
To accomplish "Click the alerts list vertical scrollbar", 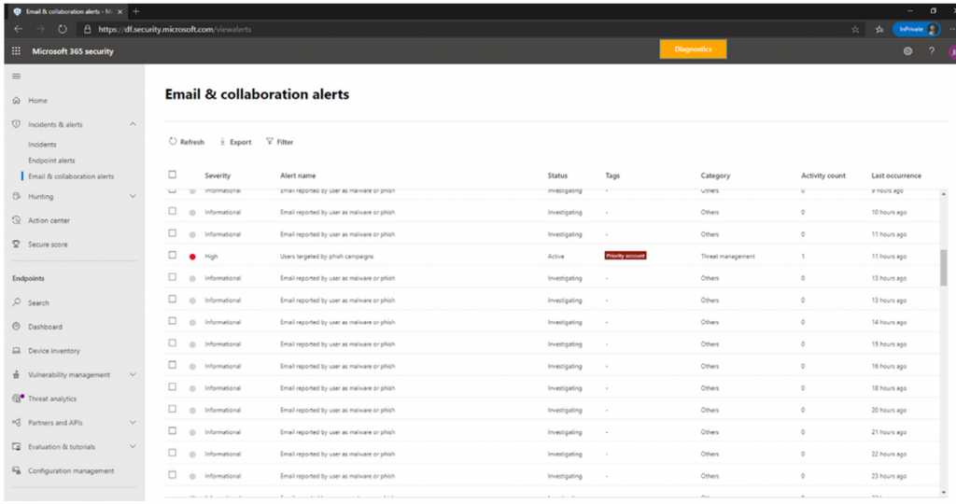I will [x=946, y=267].
